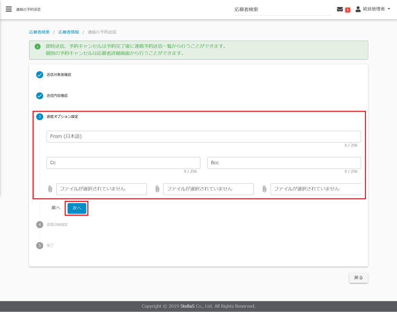Click the user account person icon

[358, 9]
